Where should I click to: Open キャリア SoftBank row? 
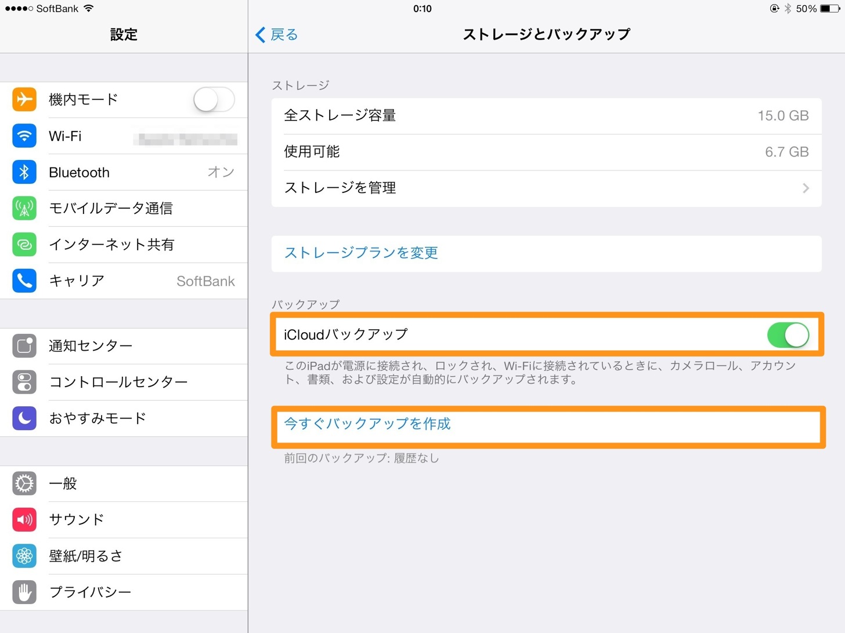point(124,281)
